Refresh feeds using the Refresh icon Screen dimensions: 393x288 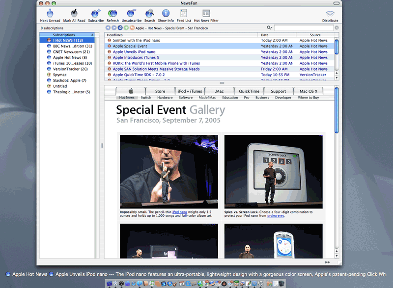point(113,14)
